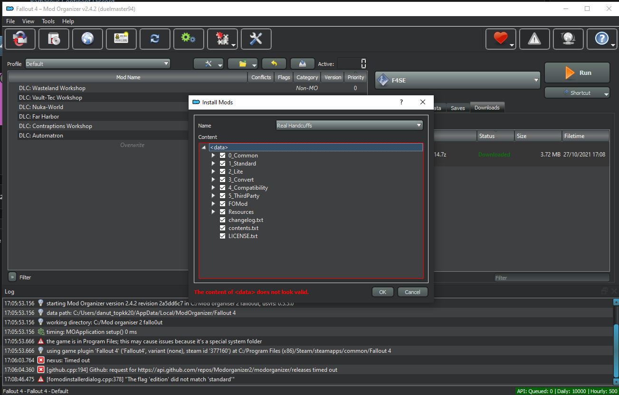Image resolution: width=619 pixels, height=395 pixels.
Task: Uncheck the LICENSE.txt checkbox
Action: 223,236
